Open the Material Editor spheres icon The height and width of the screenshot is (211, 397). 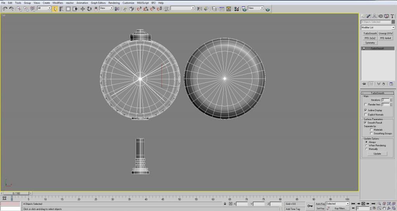236,9
